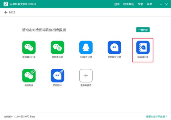Click the version text 1.0.4303.672 Beta

25,117
